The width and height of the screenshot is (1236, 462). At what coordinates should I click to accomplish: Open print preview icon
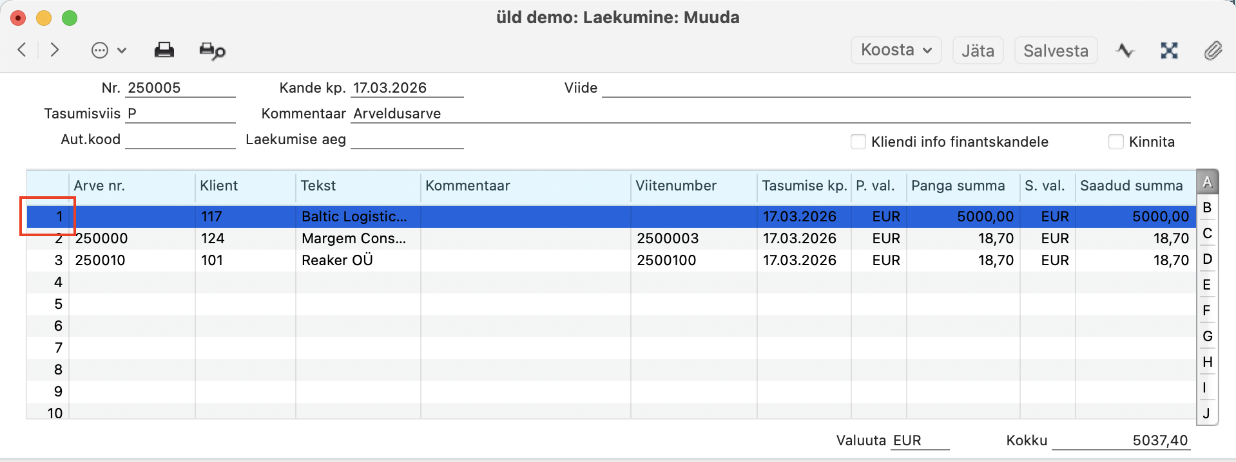pyautogui.click(x=212, y=51)
